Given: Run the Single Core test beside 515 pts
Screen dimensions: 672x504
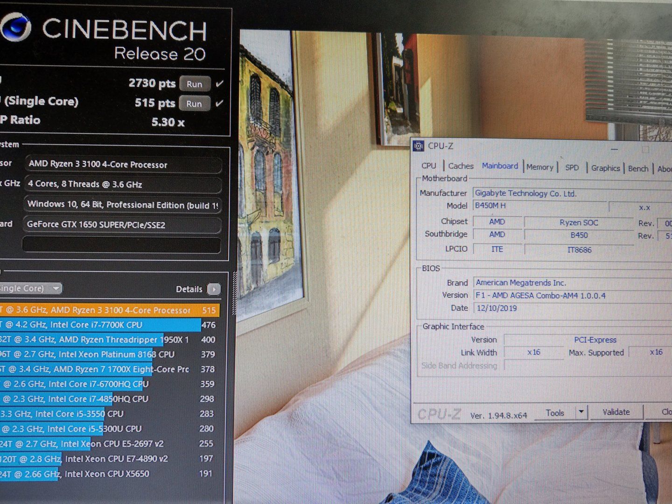Looking at the screenshot, I should pyautogui.click(x=194, y=104).
